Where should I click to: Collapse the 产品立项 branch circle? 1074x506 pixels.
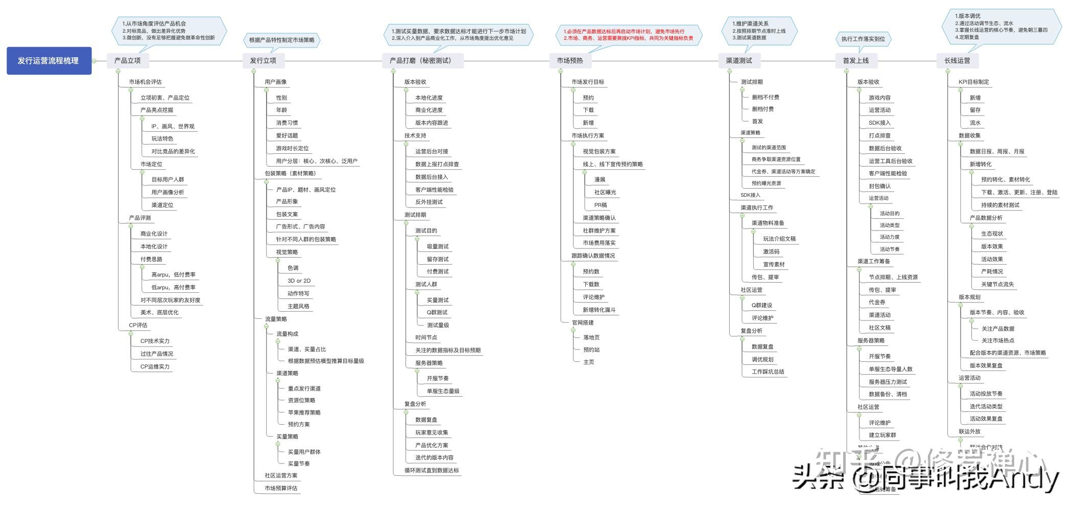click(x=118, y=71)
